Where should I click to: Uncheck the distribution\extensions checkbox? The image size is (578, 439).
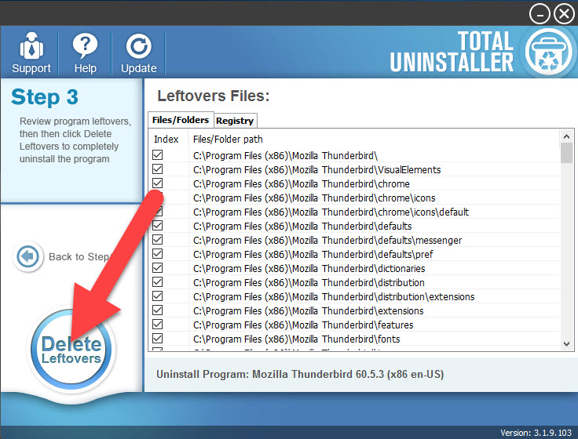(x=157, y=296)
